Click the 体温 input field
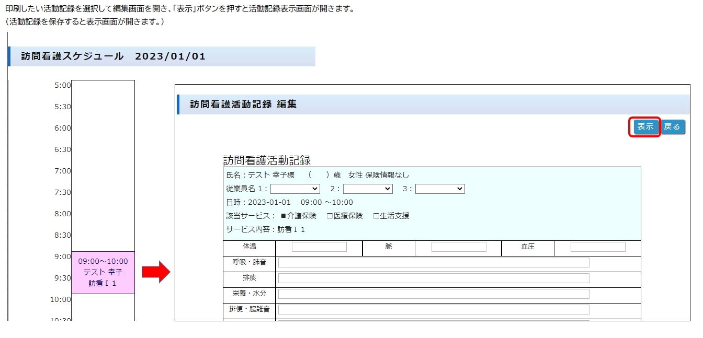703x338 pixels. (x=319, y=247)
